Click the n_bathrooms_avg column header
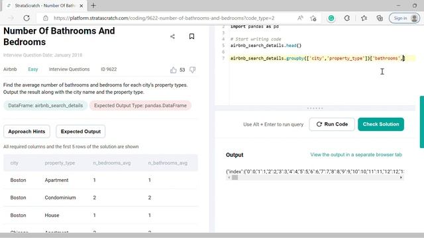 (x=168, y=163)
